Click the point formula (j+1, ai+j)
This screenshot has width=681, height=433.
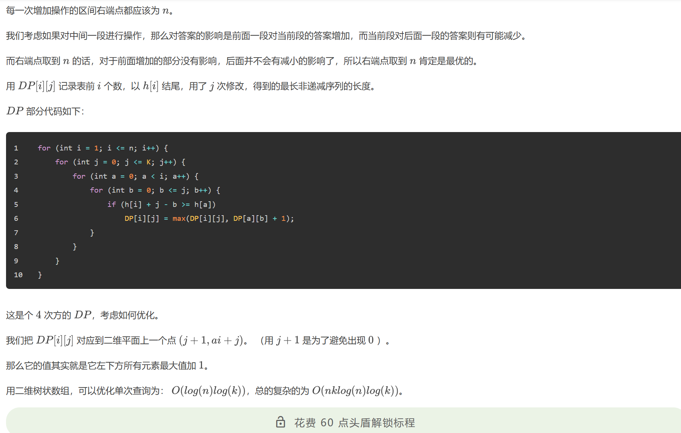coord(211,340)
